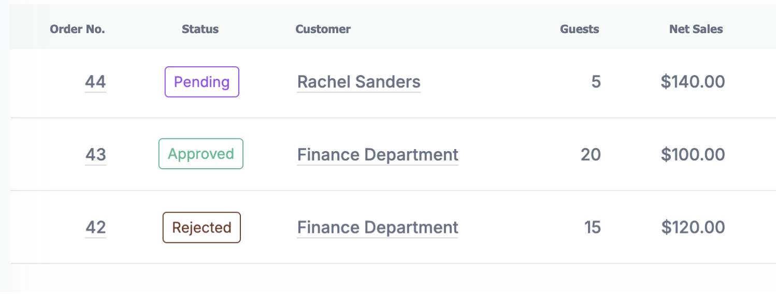The image size is (776, 294).
Task: Open Finance Department link for order 43
Action: point(378,154)
